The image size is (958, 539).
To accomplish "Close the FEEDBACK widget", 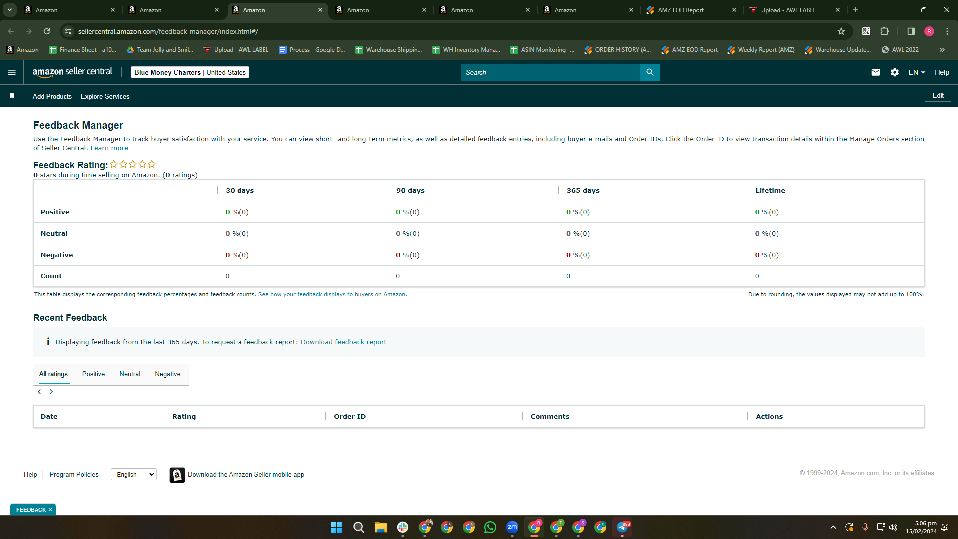I will (x=50, y=510).
